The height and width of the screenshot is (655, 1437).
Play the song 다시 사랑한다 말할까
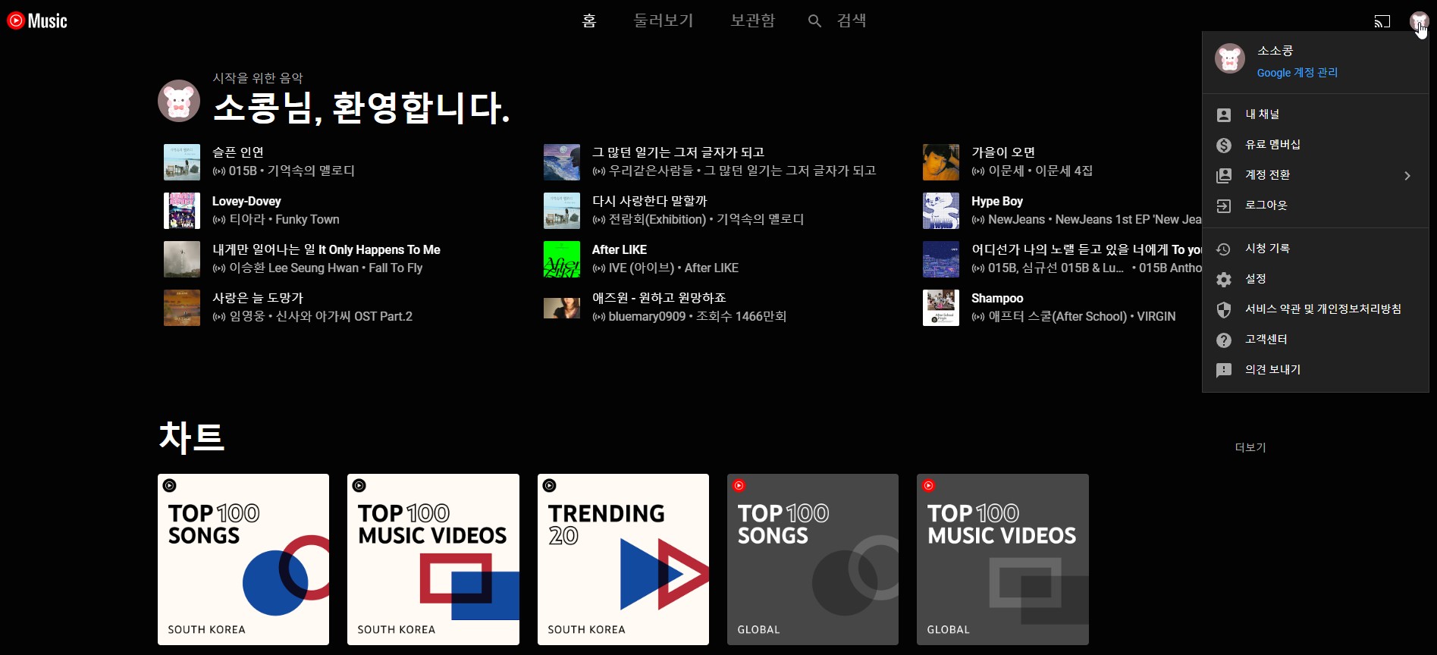(649, 201)
